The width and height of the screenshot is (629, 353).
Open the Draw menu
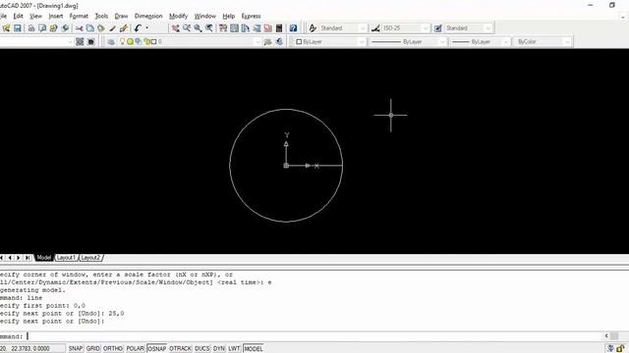click(121, 16)
